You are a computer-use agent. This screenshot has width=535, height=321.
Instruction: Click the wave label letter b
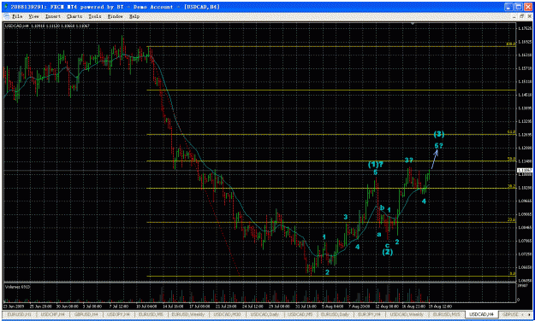pyautogui.click(x=382, y=207)
